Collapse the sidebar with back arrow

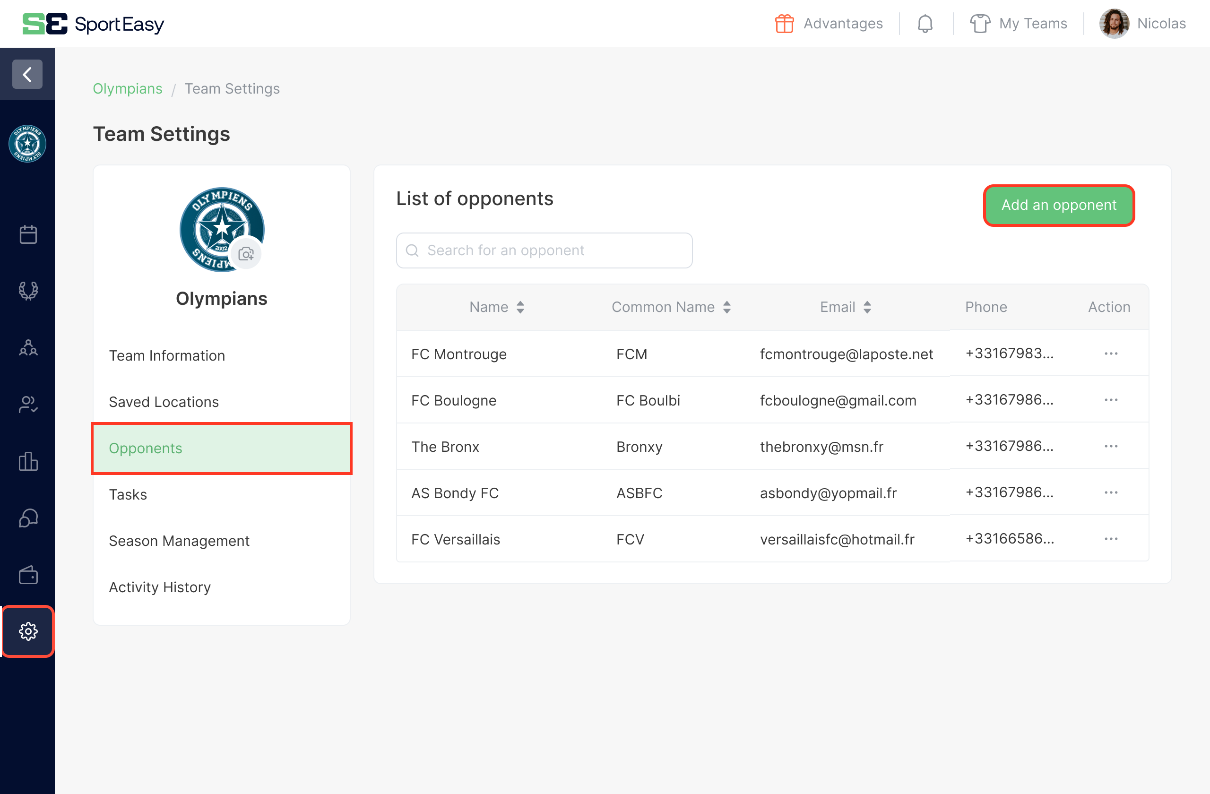[x=27, y=74]
